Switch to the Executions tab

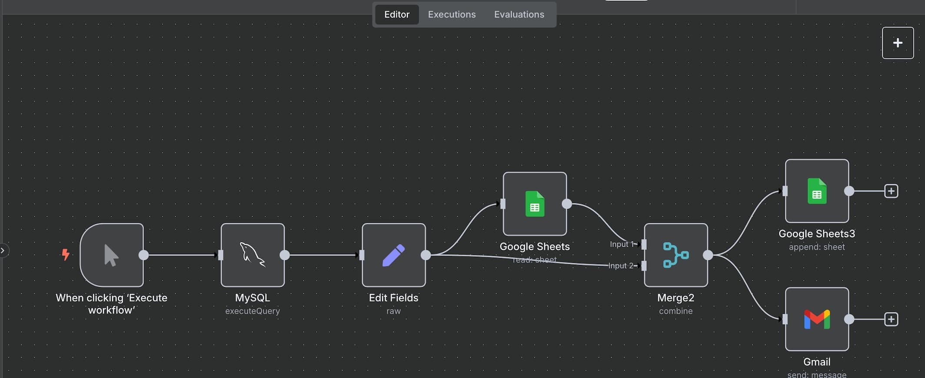click(452, 14)
